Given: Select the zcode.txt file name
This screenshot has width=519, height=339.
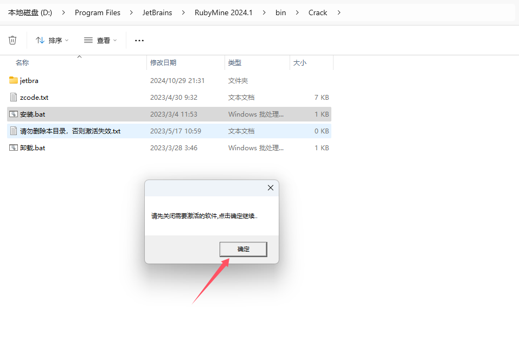Looking at the screenshot, I should click(34, 97).
